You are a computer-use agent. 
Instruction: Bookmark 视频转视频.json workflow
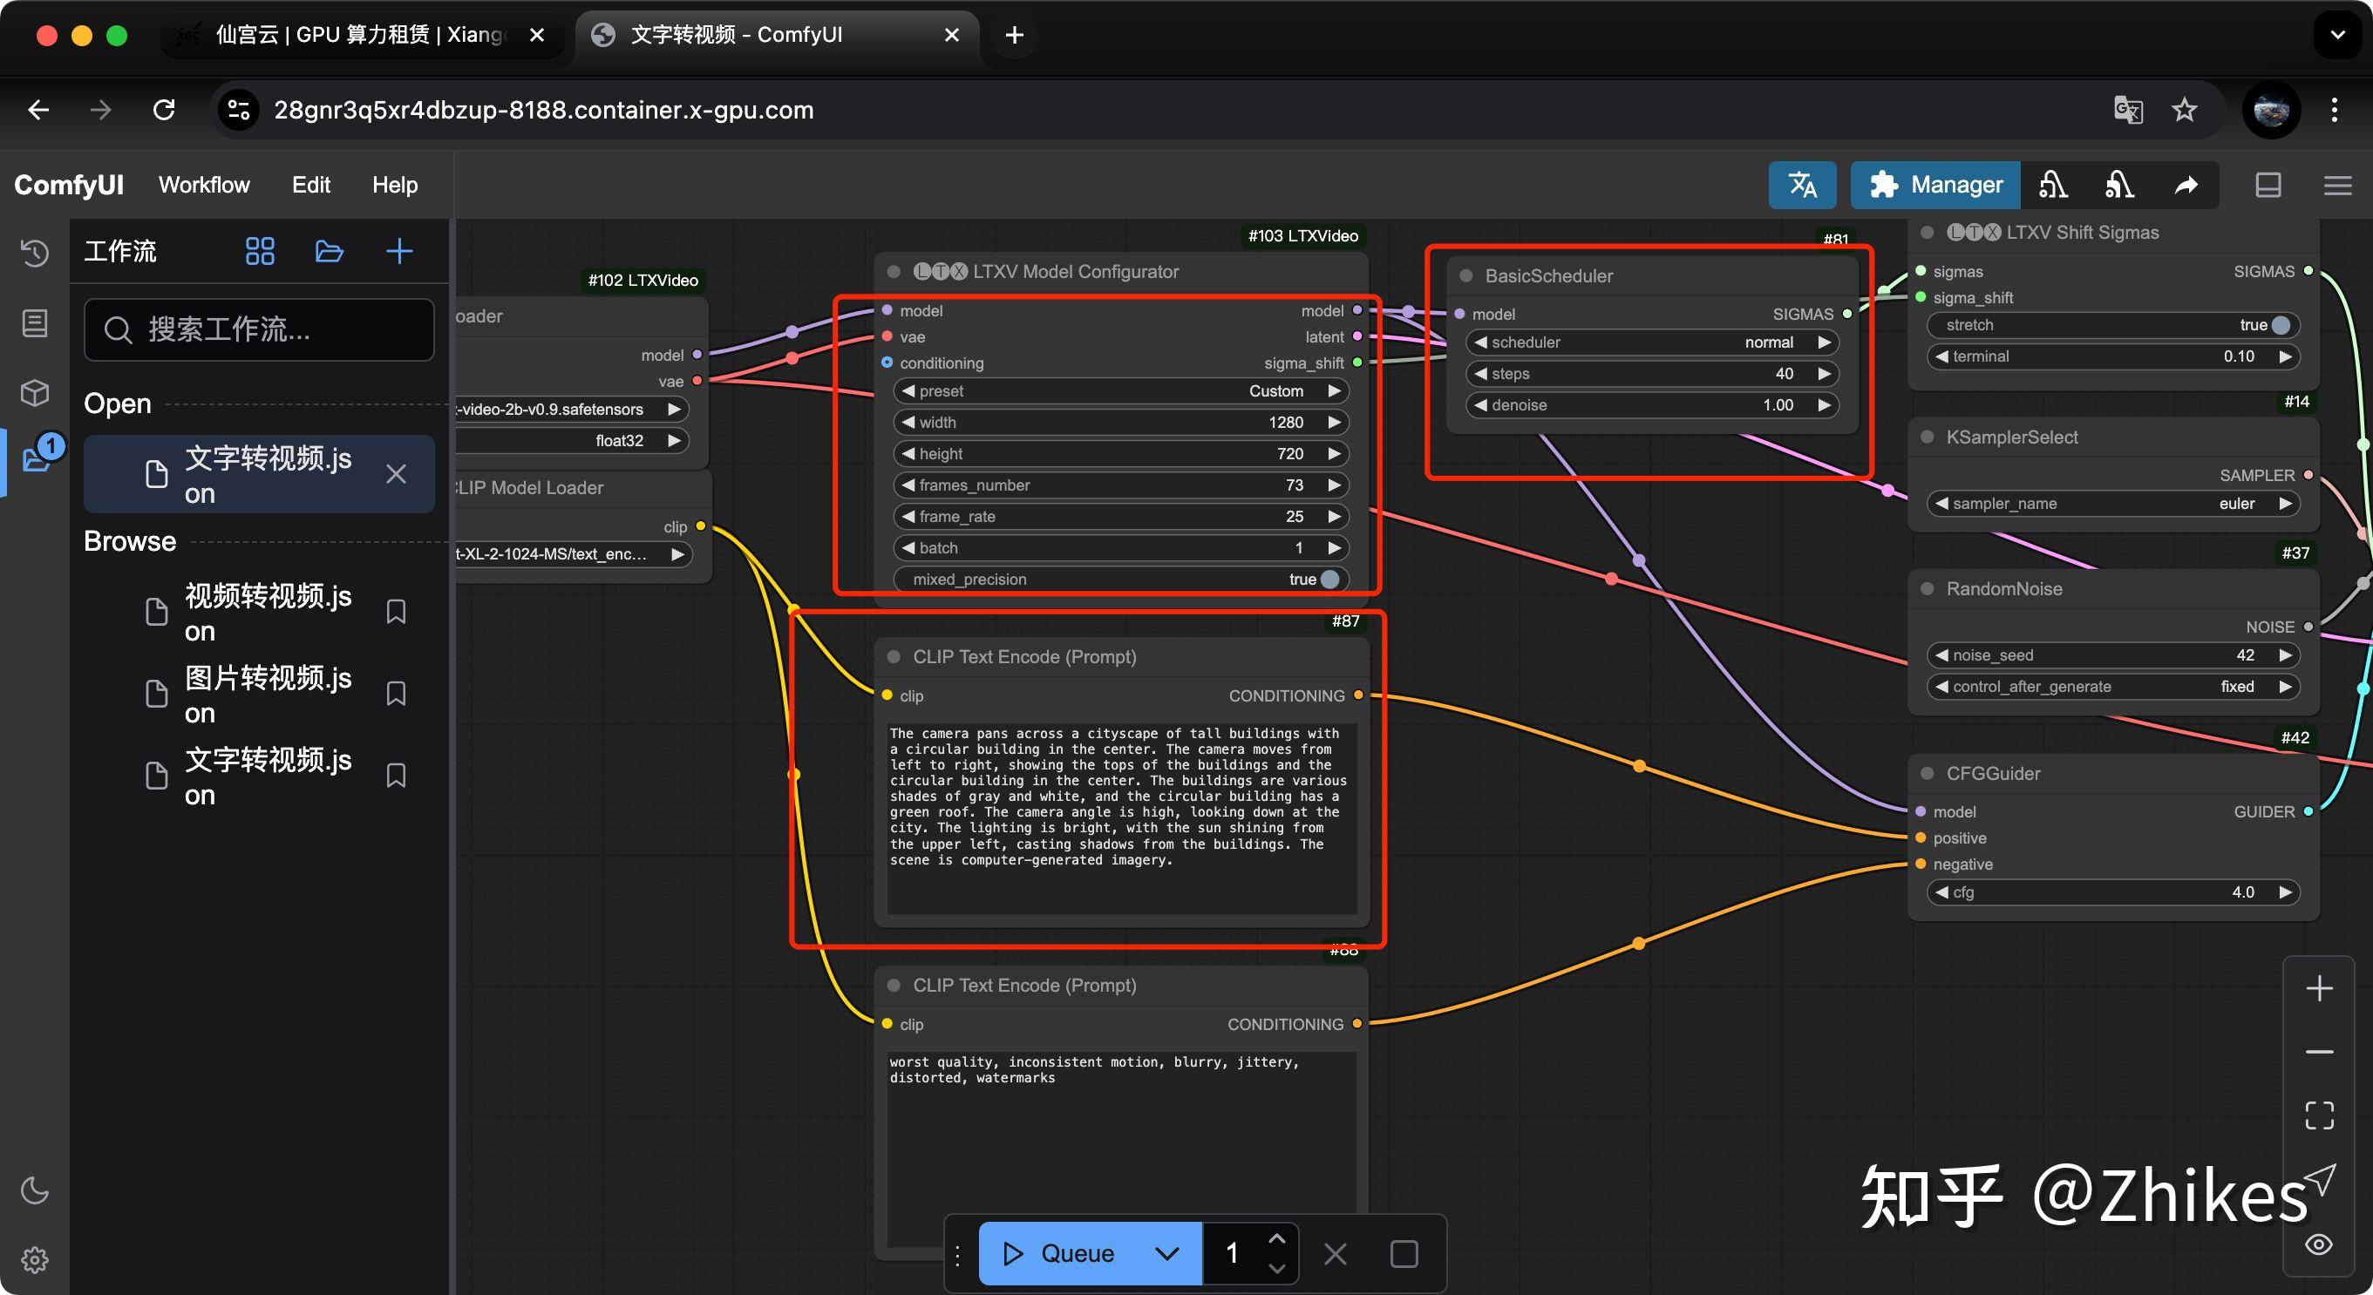(x=396, y=612)
